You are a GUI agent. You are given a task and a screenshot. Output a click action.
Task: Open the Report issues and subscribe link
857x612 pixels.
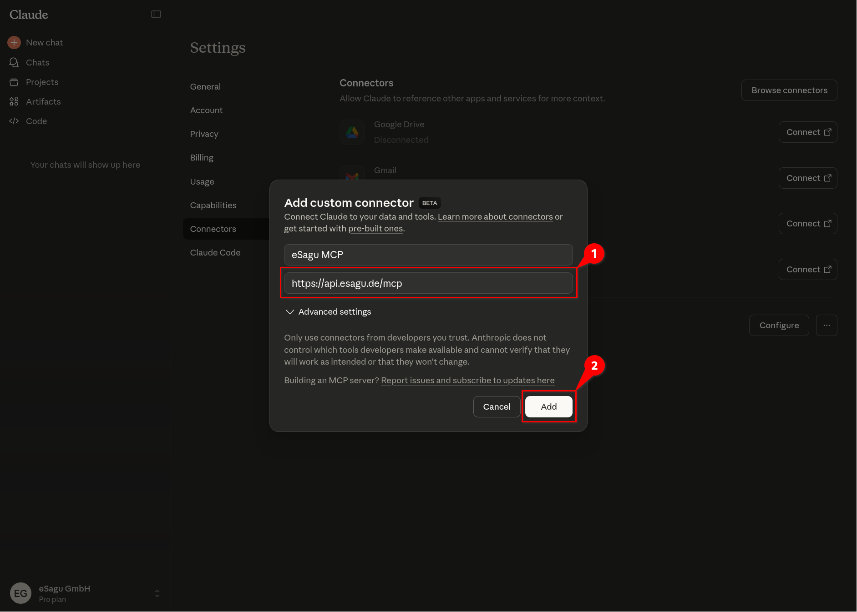pos(467,380)
